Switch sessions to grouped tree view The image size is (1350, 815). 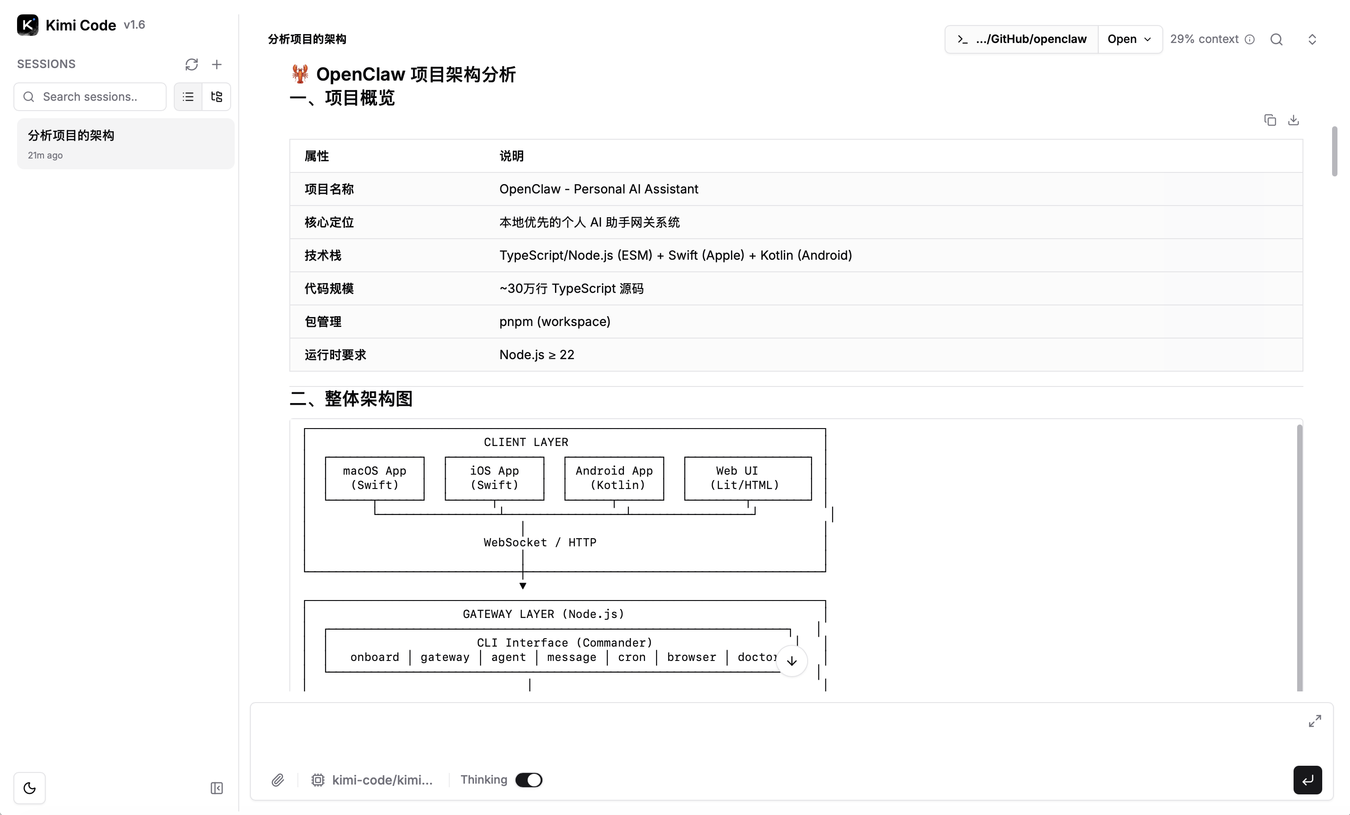pyautogui.click(x=216, y=97)
